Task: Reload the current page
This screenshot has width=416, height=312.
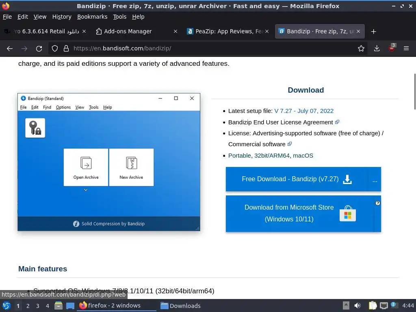Action: tap(39, 49)
